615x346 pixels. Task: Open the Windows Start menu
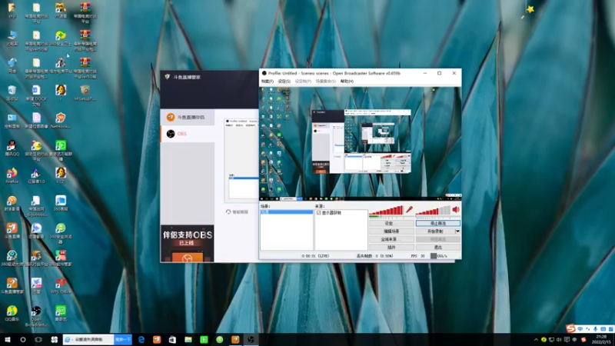pos(8,340)
